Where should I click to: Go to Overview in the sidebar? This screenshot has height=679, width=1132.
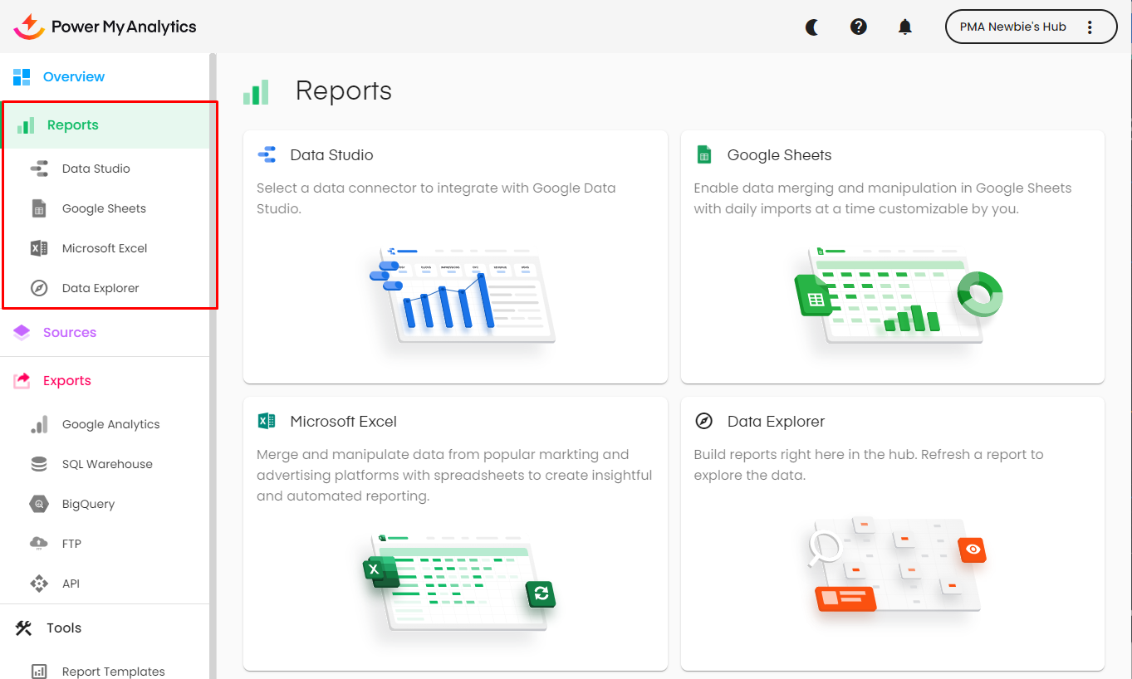coord(73,76)
